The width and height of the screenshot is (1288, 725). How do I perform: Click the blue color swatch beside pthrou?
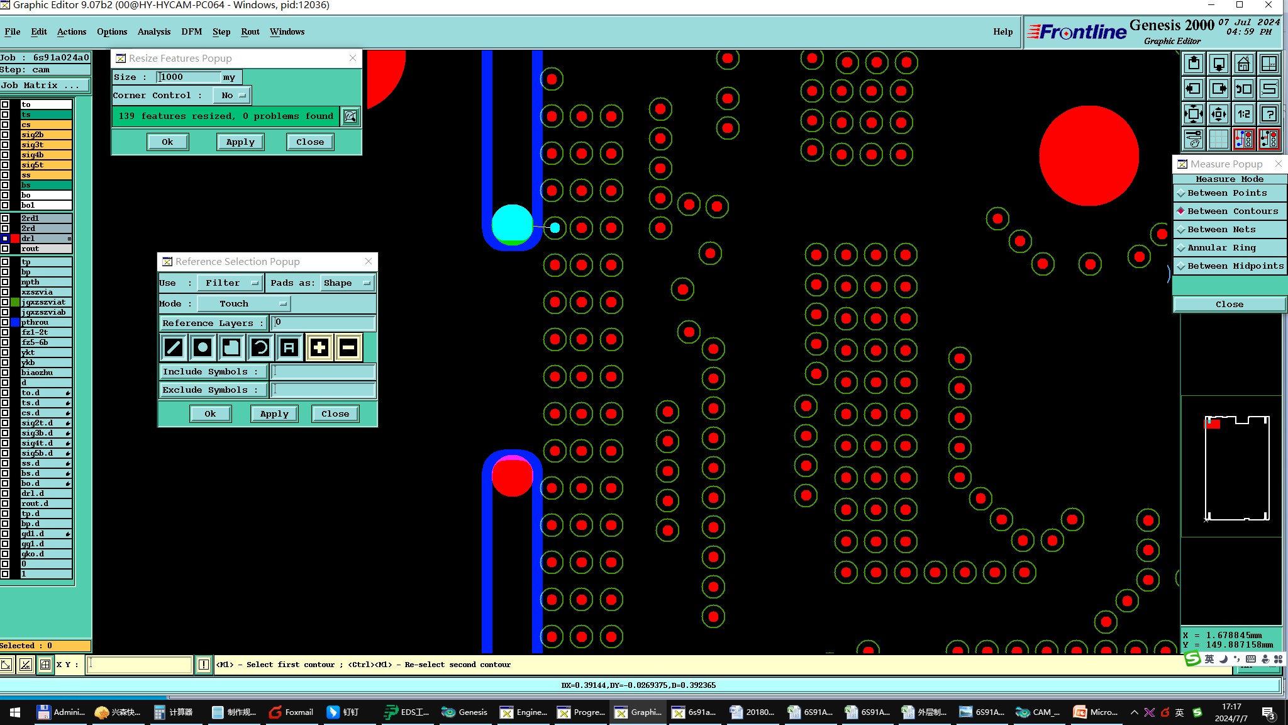coord(15,322)
